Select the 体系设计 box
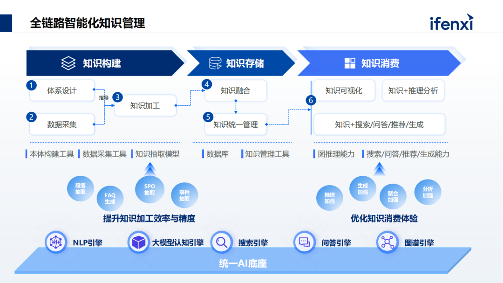This screenshot has width=503, height=283. 62,90
